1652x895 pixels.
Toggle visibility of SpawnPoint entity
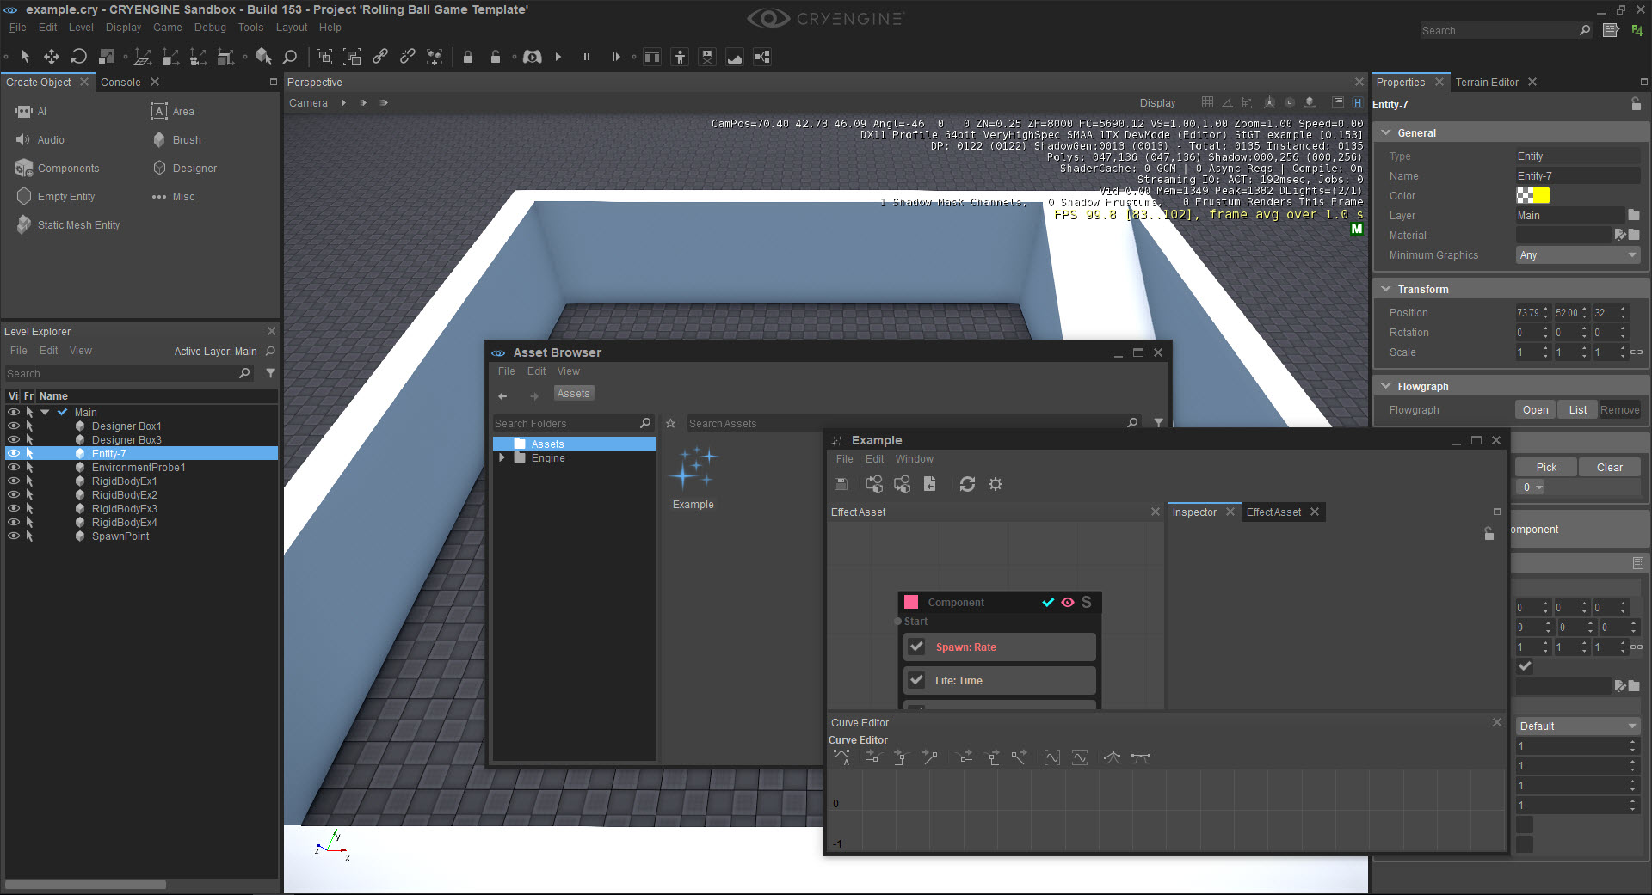pos(13,536)
